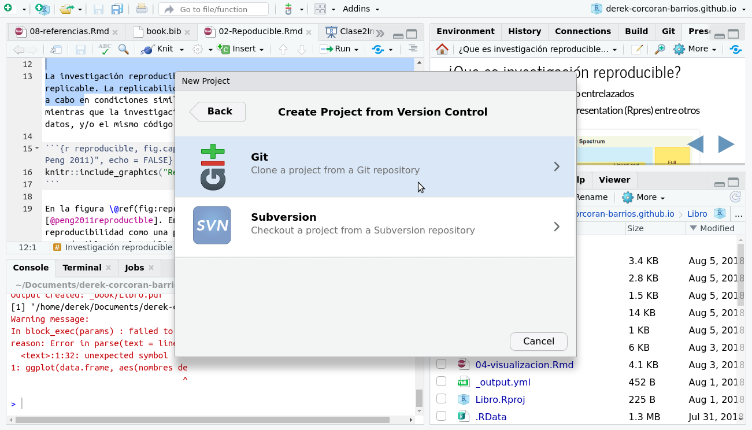Switch to the Terminal tab
752x430 pixels.
click(82, 268)
